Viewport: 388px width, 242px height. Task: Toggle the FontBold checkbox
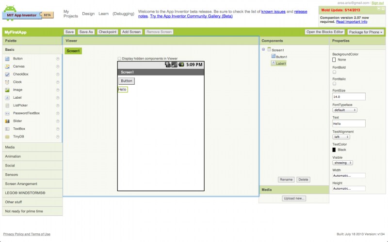[334, 72]
